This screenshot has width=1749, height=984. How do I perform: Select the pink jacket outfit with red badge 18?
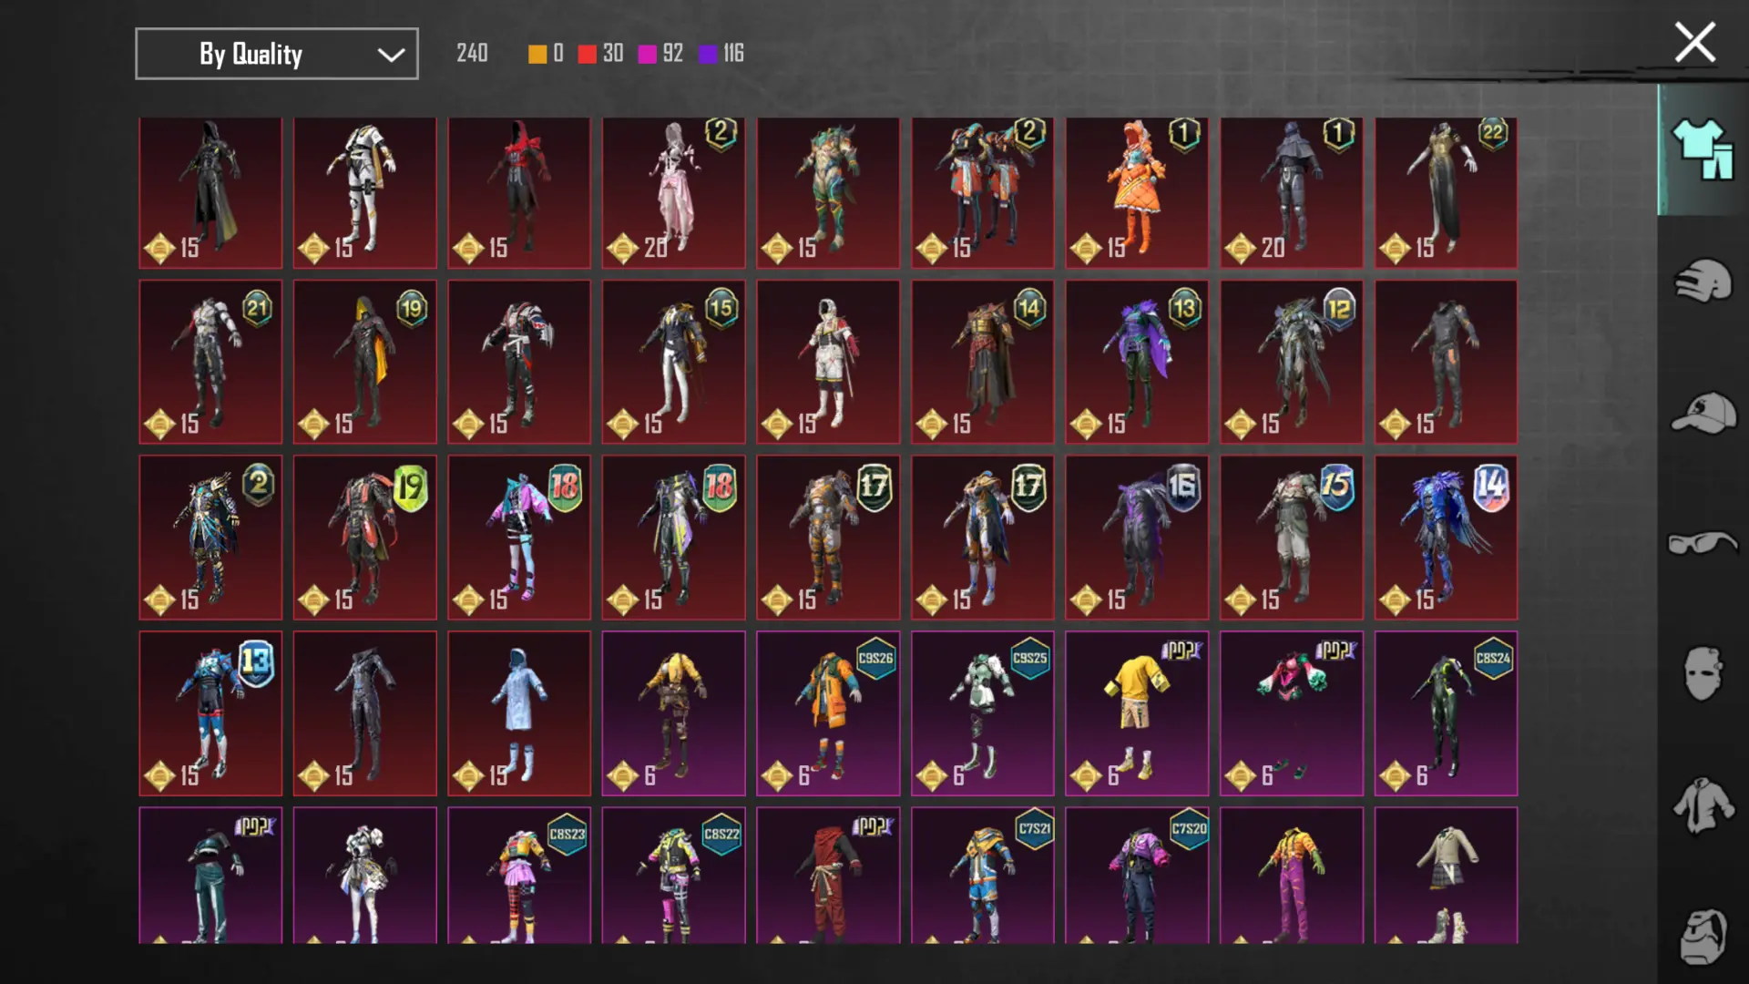pos(519,538)
